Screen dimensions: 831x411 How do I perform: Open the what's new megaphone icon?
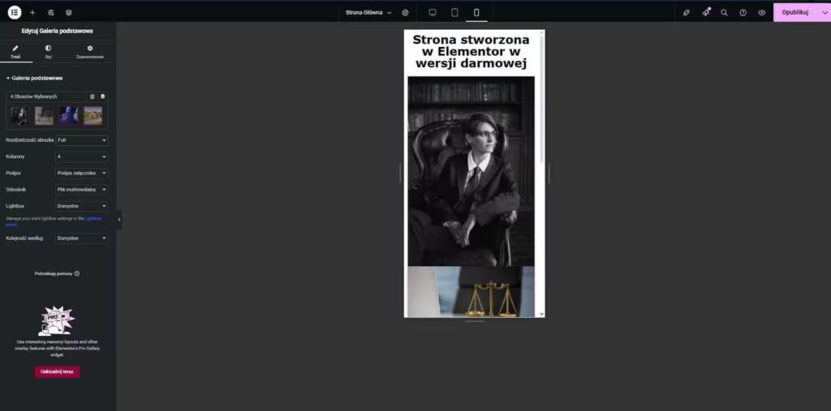click(x=706, y=12)
